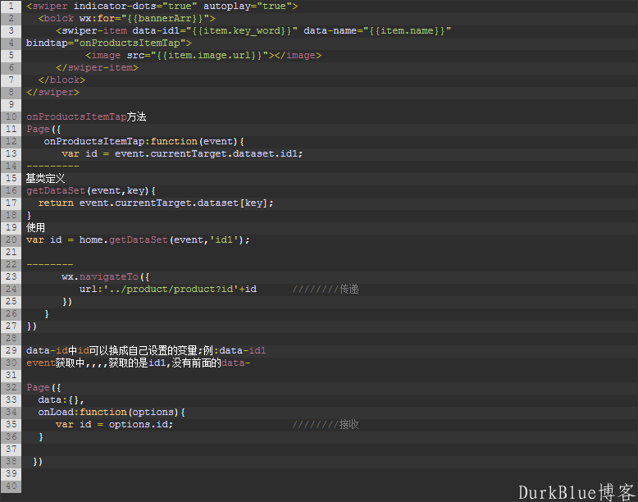The height and width of the screenshot is (502, 638).
Task: Click the 基类定义 heading
Action: pyautogui.click(x=46, y=178)
